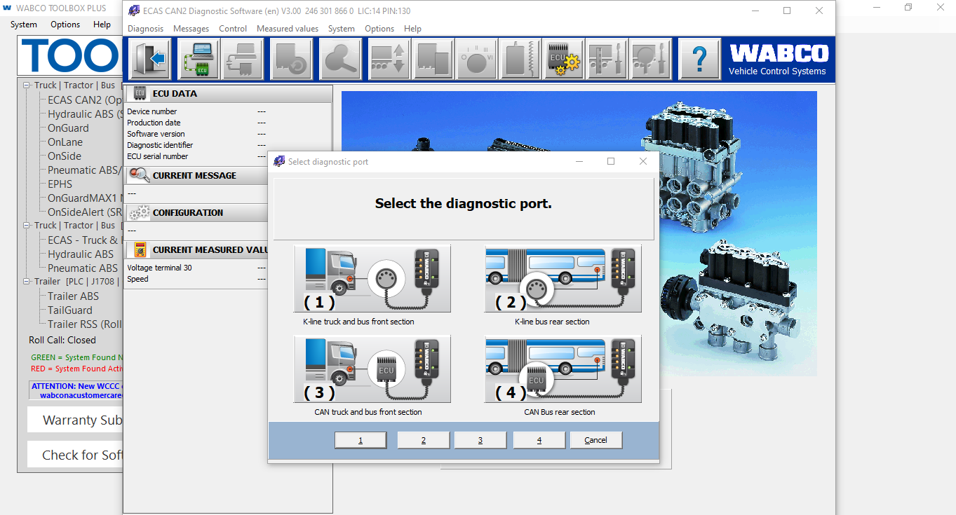Screen dimensions: 956x515
Task: Open the Diagnosis menu
Action: (145, 29)
